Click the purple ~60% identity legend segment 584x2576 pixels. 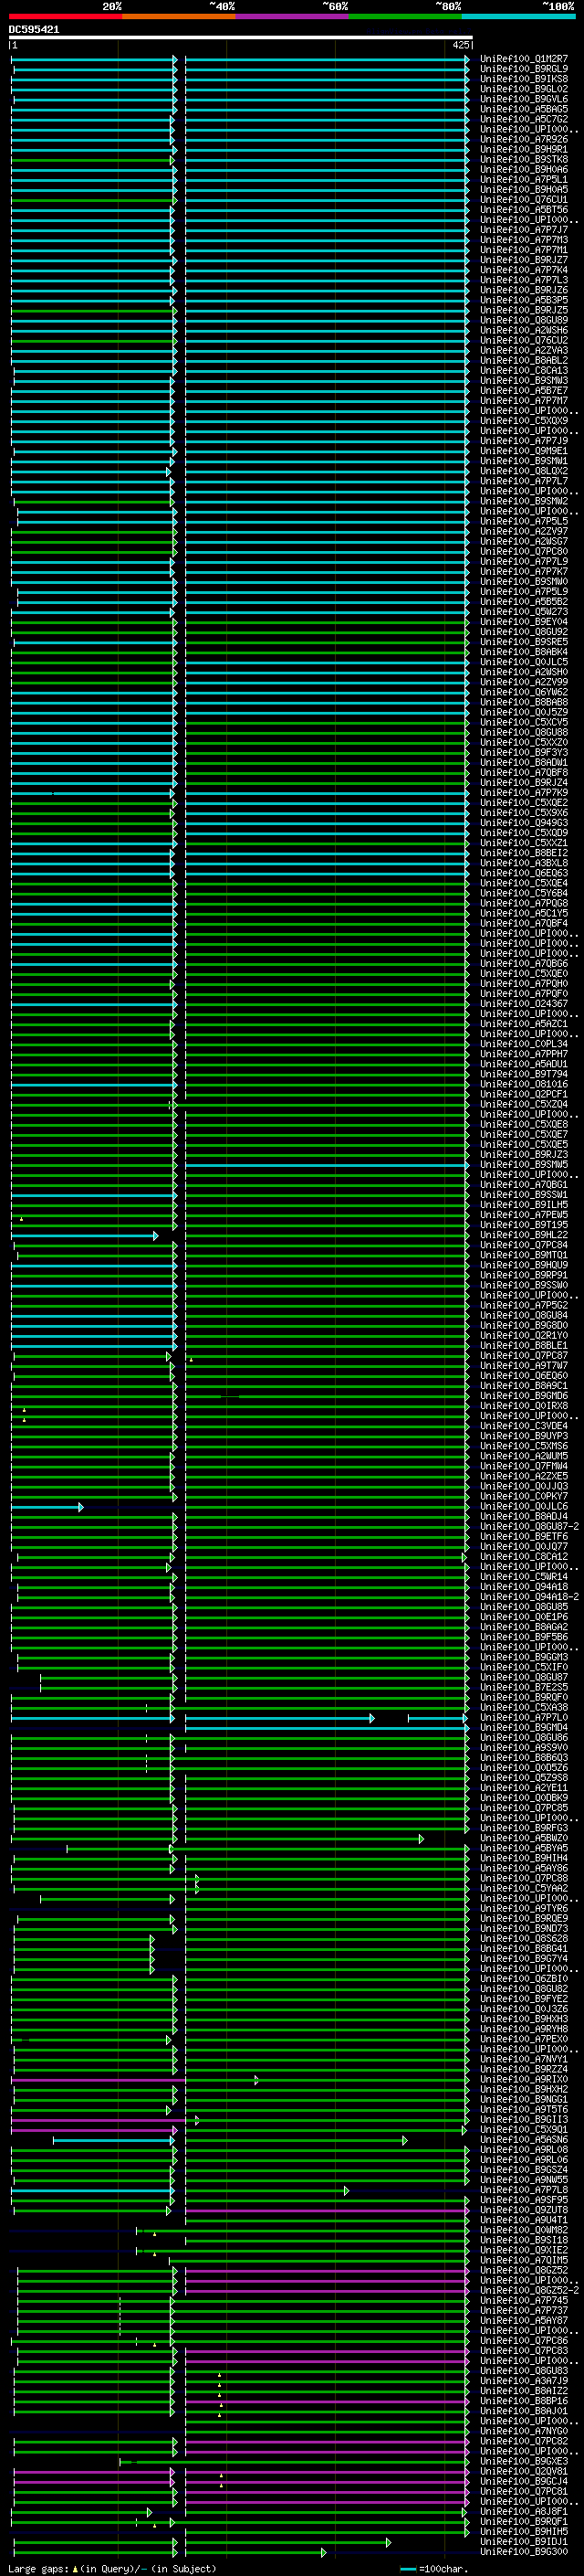click(x=291, y=17)
